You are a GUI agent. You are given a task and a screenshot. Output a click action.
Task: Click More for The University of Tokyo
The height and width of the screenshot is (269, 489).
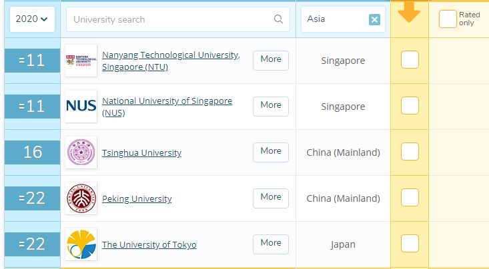pos(271,244)
